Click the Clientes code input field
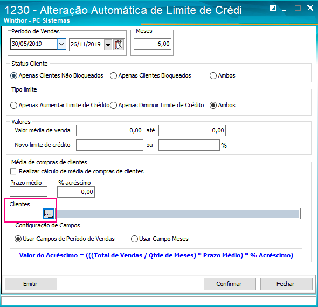The width and height of the screenshot is (318, 307). pyautogui.click(x=26, y=214)
